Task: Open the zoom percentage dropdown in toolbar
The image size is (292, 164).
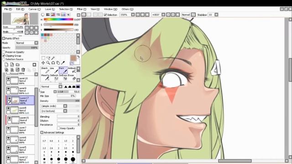Action: 133,15
